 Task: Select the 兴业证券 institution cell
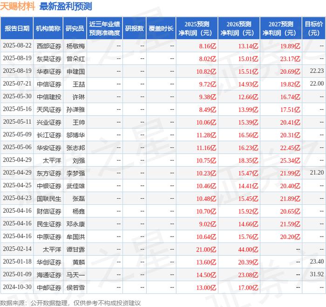(49, 122)
